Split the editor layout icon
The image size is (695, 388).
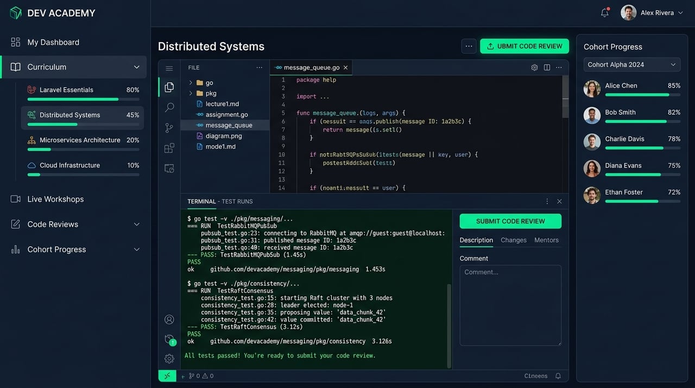(547, 67)
